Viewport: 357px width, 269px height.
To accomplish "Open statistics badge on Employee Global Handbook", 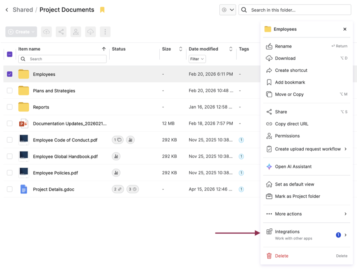I will 116,156.
